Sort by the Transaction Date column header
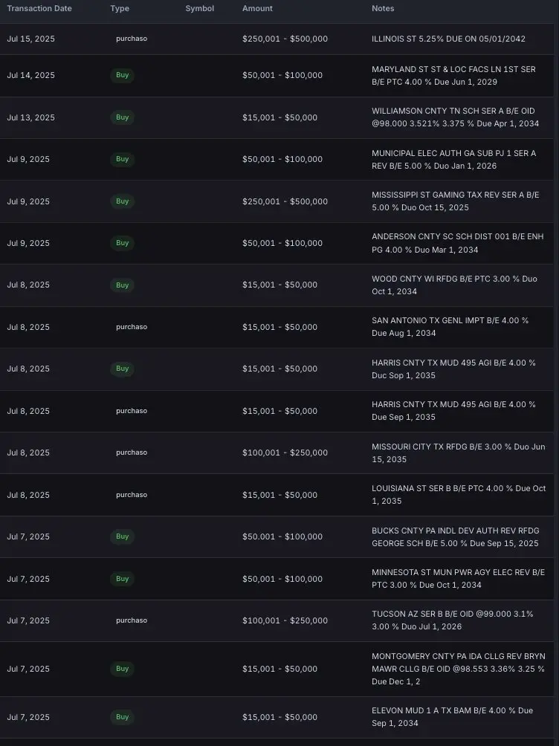 pyautogui.click(x=39, y=9)
